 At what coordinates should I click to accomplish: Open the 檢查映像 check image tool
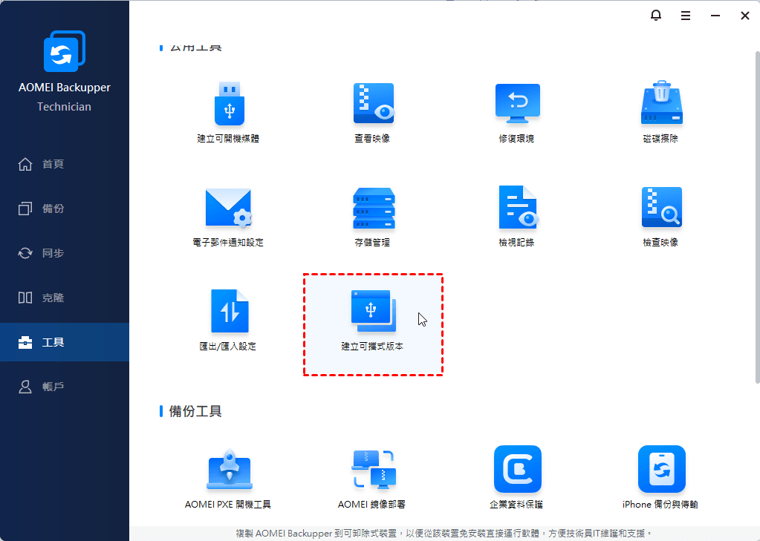(x=661, y=217)
